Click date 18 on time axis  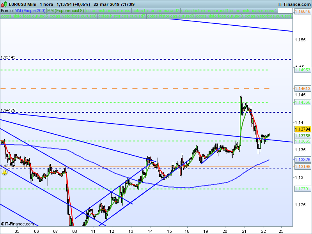coord(187,231)
